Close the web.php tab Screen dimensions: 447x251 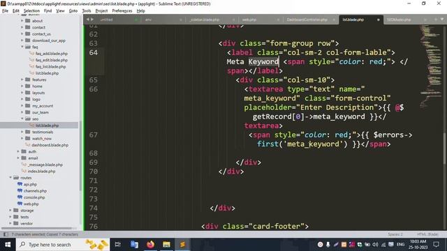coord(278,20)
